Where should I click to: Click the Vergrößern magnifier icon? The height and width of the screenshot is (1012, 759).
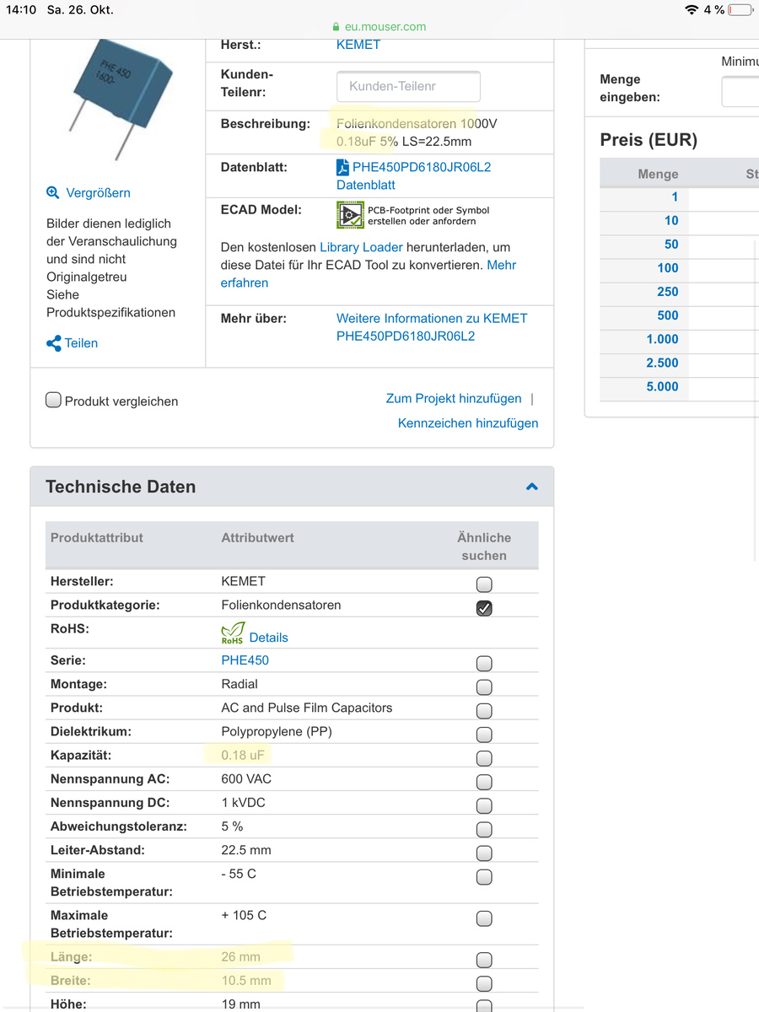53,193
